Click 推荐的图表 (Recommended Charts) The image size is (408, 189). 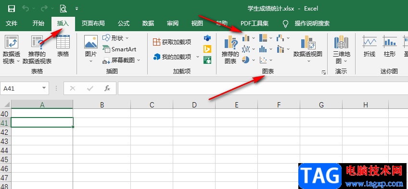coord(230,50)
